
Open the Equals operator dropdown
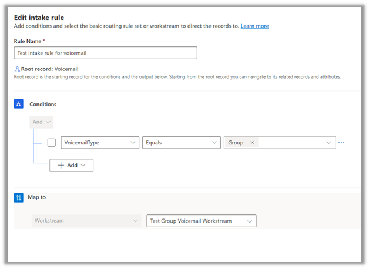tap(181, 143)
